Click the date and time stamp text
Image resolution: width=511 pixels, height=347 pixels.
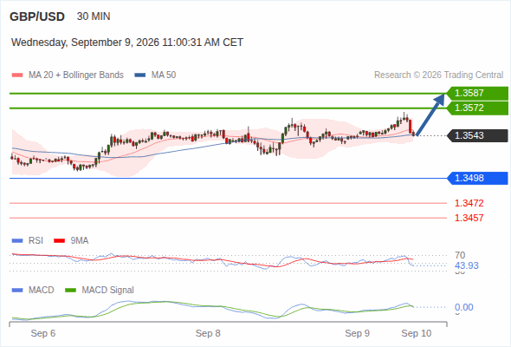tap(127, 43)
